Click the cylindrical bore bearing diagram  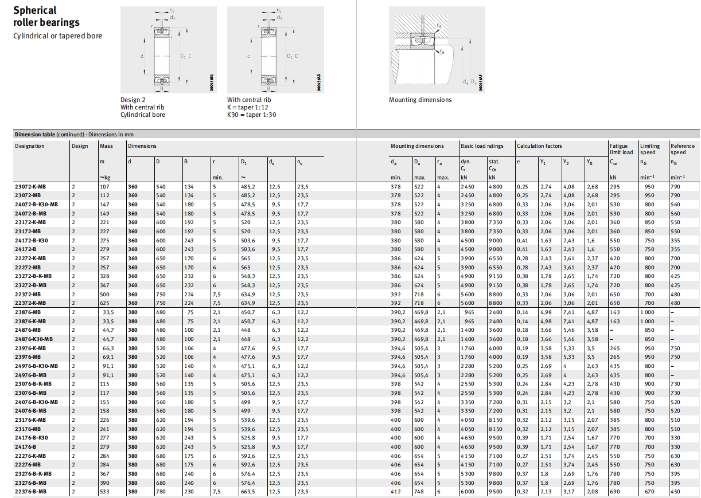168,50
